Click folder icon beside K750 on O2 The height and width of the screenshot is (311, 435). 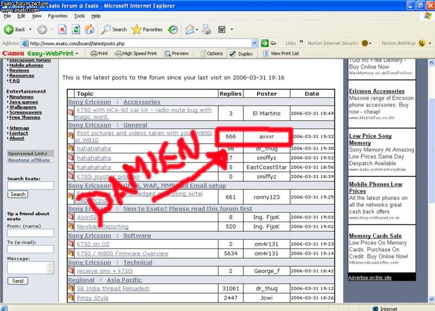[x=71, y=244]
